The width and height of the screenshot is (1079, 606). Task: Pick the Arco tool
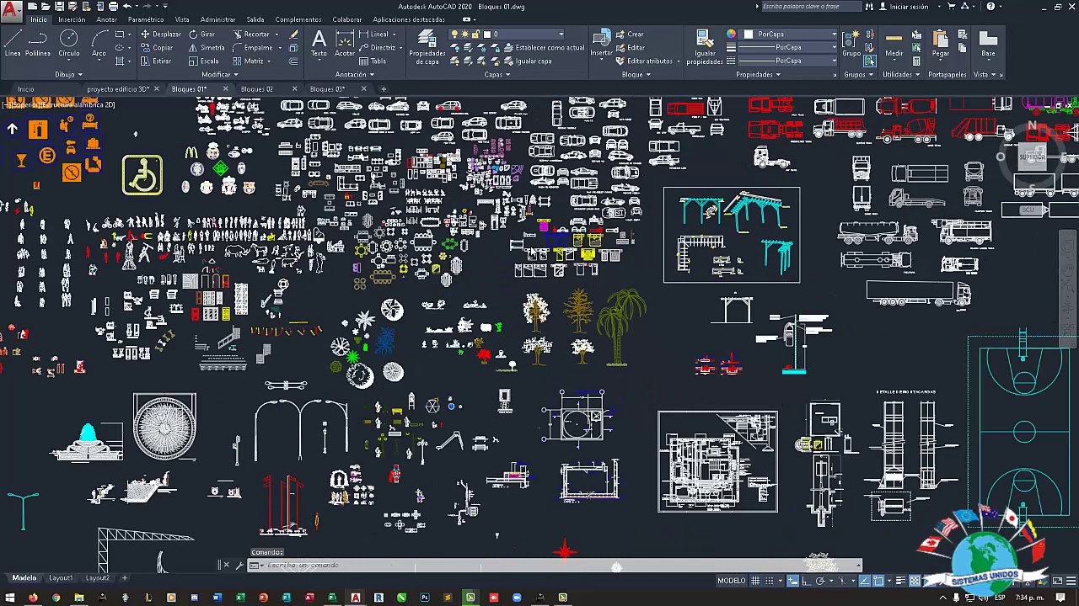[x=99, y=44]
